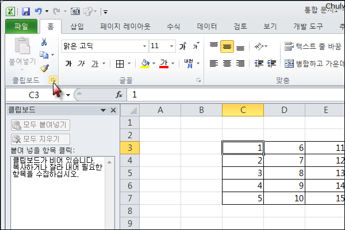Click the Name Box showing C3
Screen dimensions: 345x230
[x=35, y=95]
